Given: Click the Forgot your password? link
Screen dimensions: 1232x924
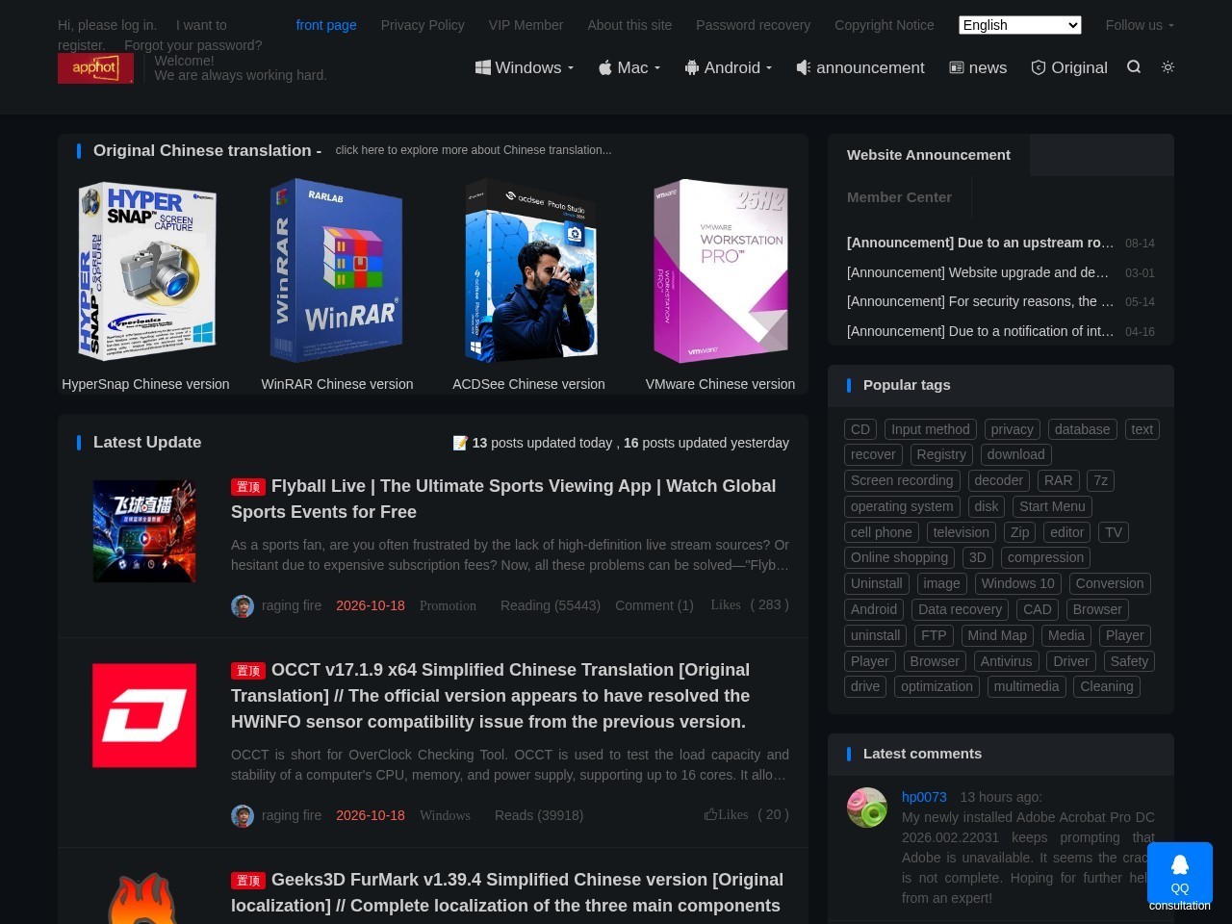Looking at the screenshot, I should pos(193,45).
